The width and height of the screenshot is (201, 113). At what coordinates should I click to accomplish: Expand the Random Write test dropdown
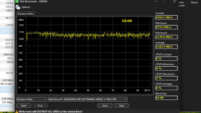pyautogui.click(x=31, y=99)
